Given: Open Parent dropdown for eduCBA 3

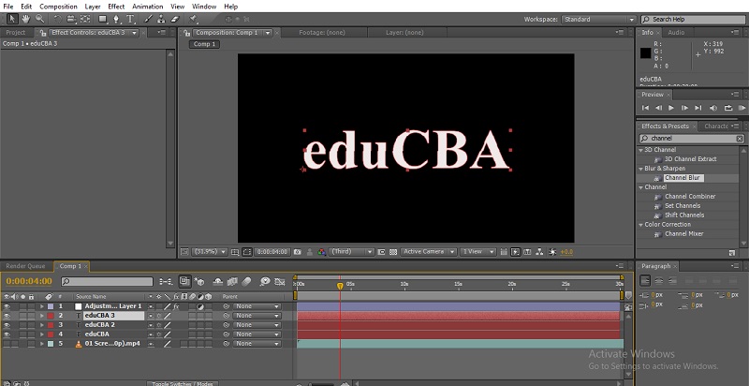Looking at the screenshot, I should pos(257,316).
